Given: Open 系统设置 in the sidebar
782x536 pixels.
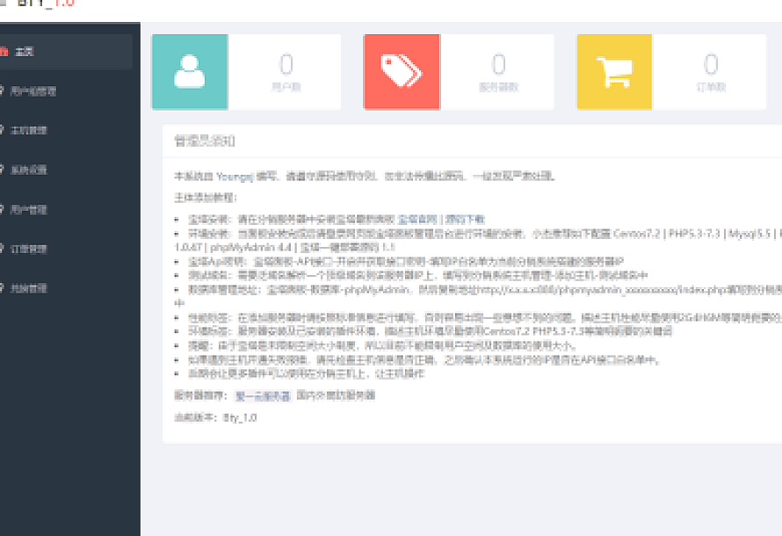Looking at the screenshot, I should [x=28, y=170].
